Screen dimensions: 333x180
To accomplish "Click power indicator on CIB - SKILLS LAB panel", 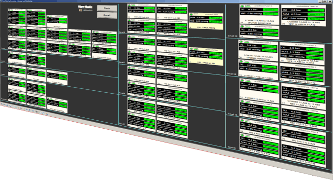I will coord(191,49).
